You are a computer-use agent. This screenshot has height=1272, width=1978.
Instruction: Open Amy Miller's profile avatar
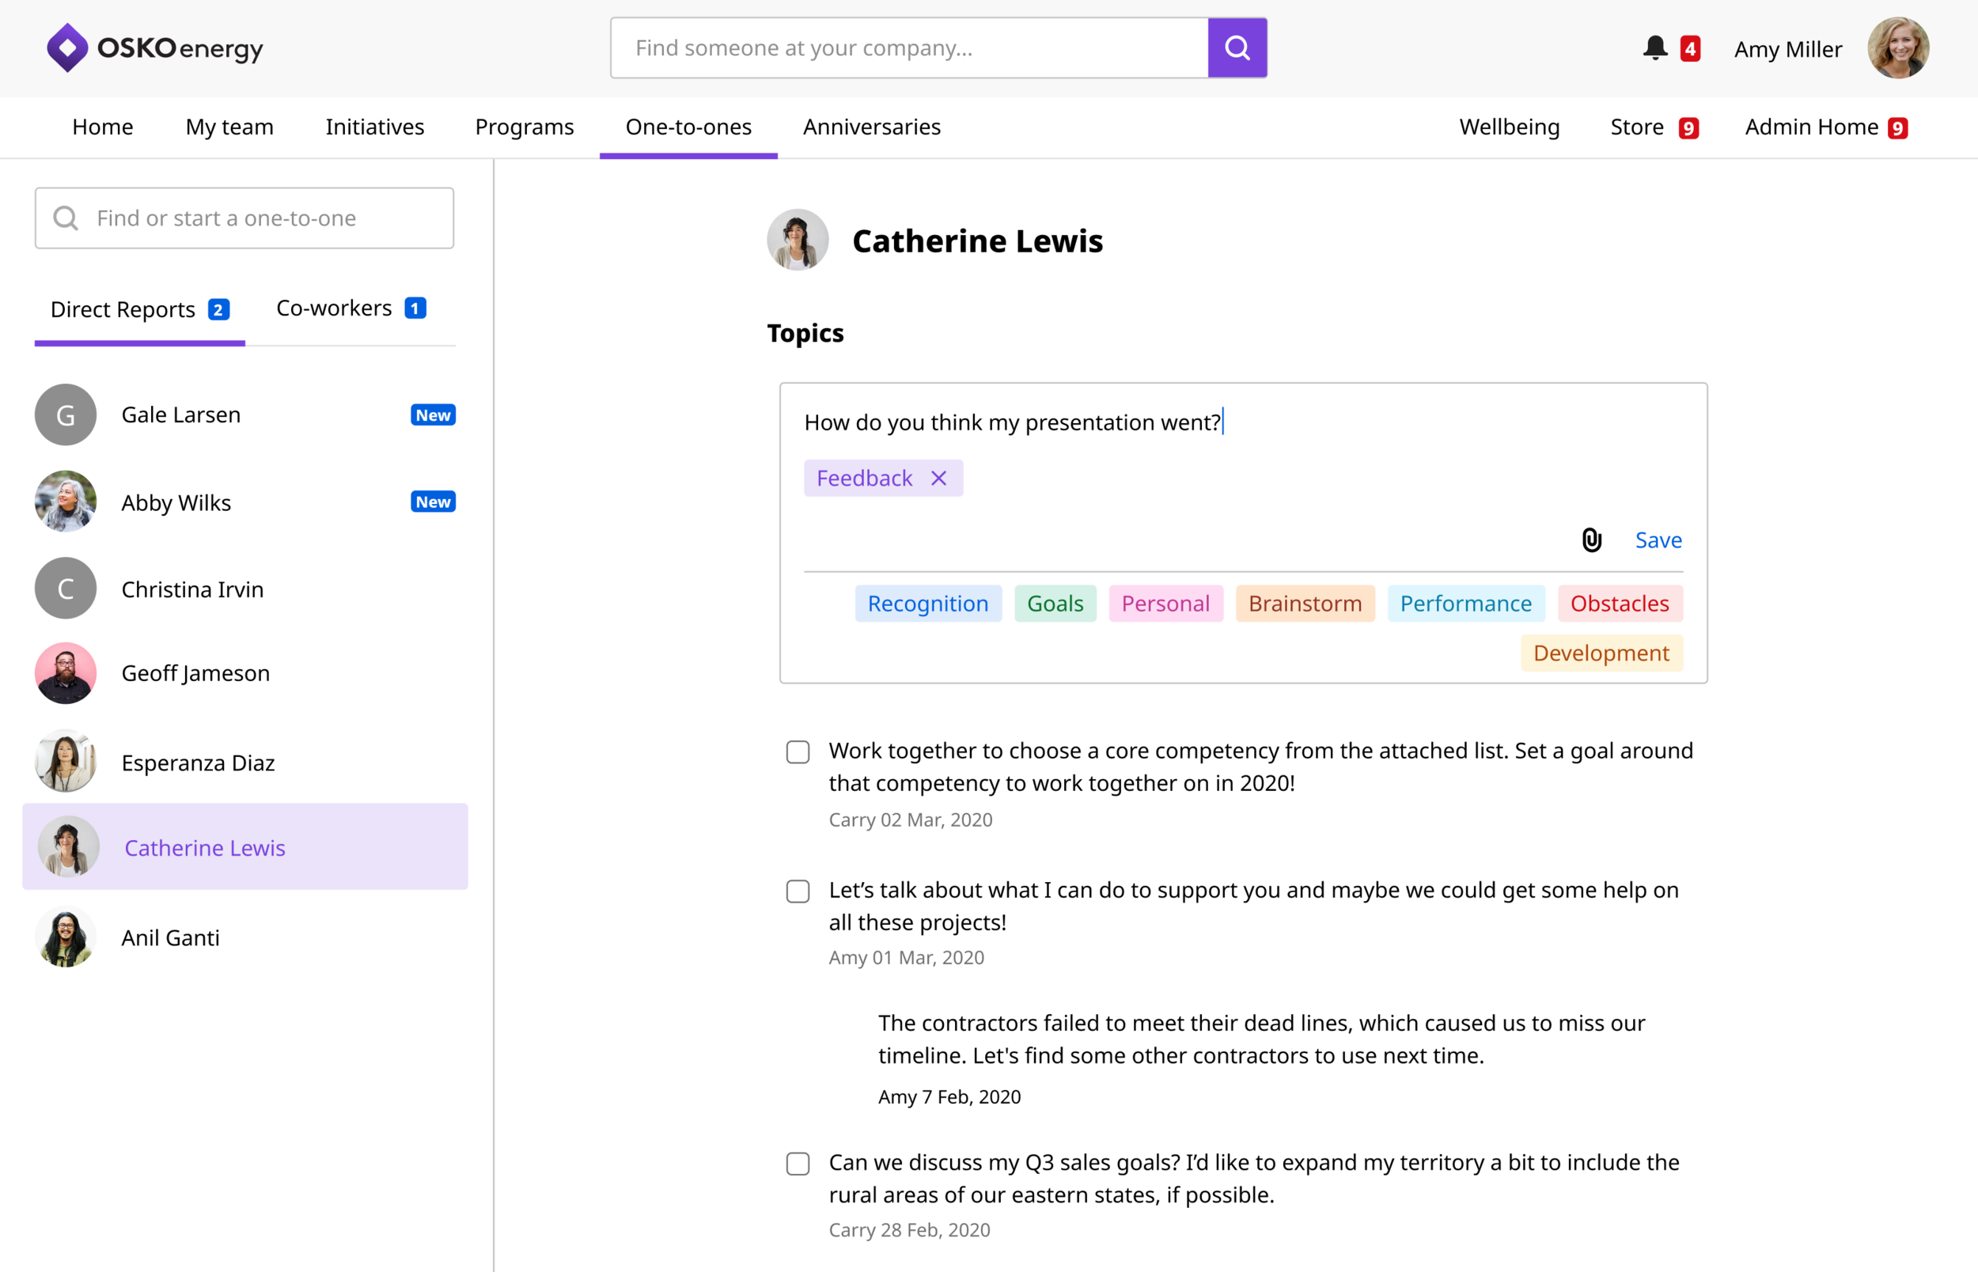click(1898, 48)
